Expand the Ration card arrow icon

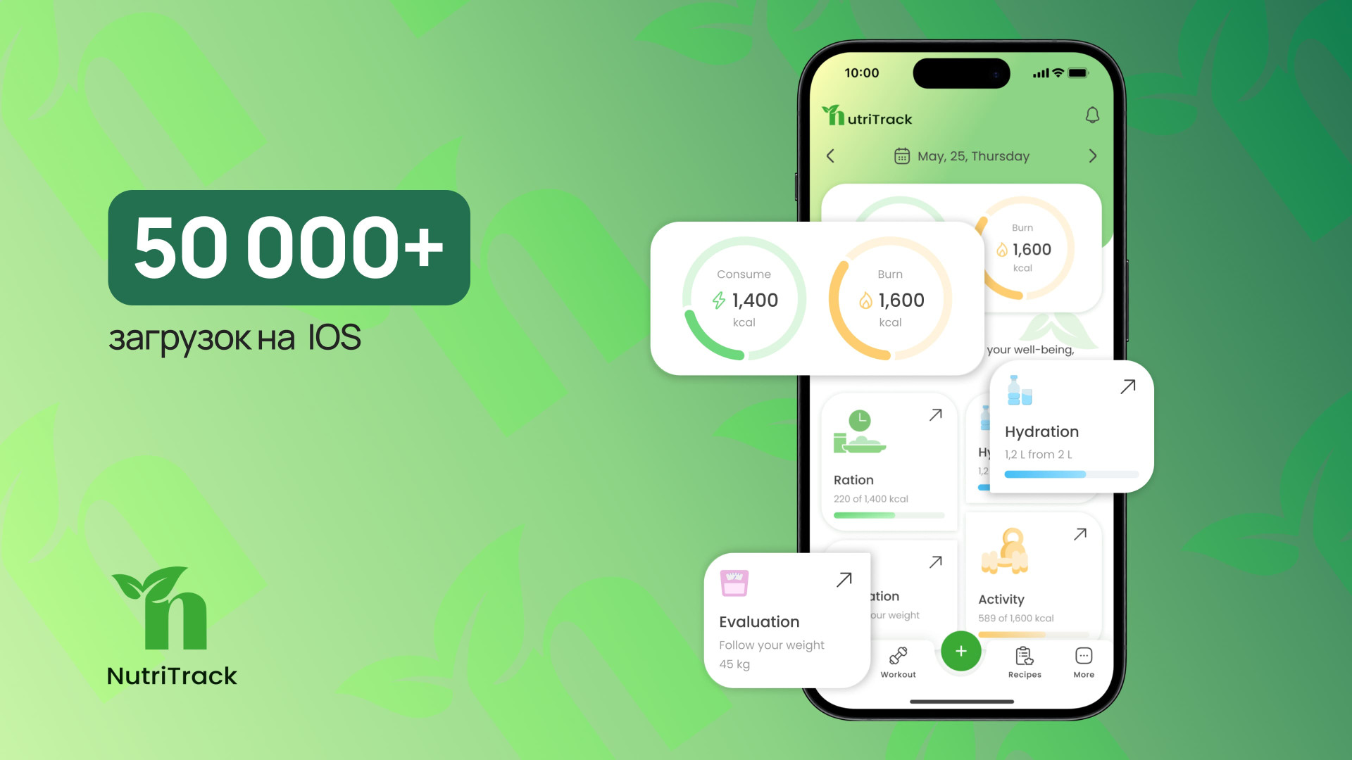pyautogui.click(x=934, y=414)
